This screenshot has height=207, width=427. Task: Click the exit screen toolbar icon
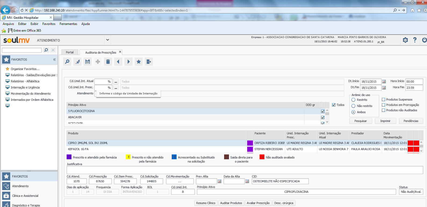149,62
